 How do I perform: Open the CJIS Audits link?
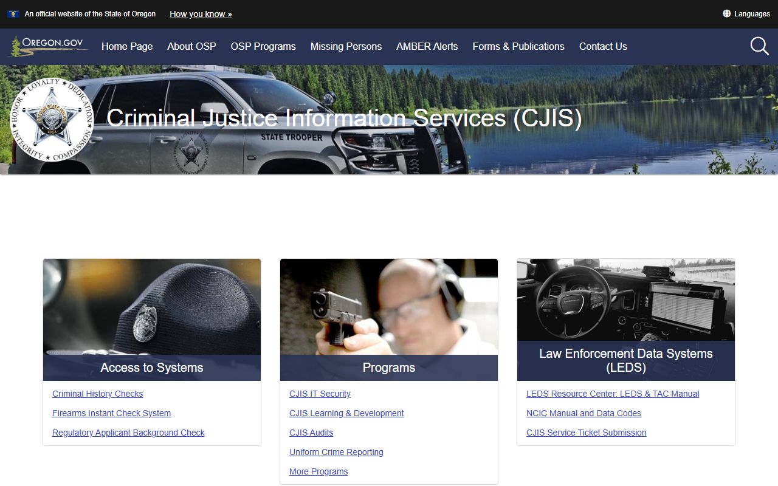[311, 433]
